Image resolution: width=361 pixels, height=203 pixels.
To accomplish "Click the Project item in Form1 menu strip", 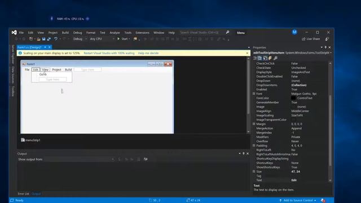I will point(56,69).
